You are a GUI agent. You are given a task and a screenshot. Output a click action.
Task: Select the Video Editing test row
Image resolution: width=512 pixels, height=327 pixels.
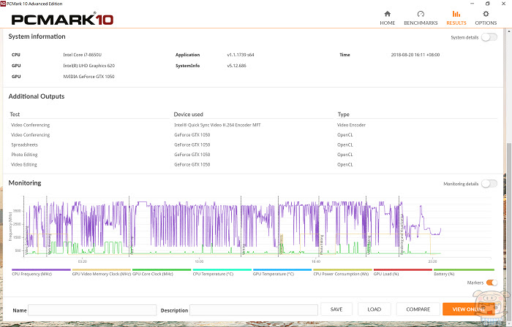(x=253, y=165)
